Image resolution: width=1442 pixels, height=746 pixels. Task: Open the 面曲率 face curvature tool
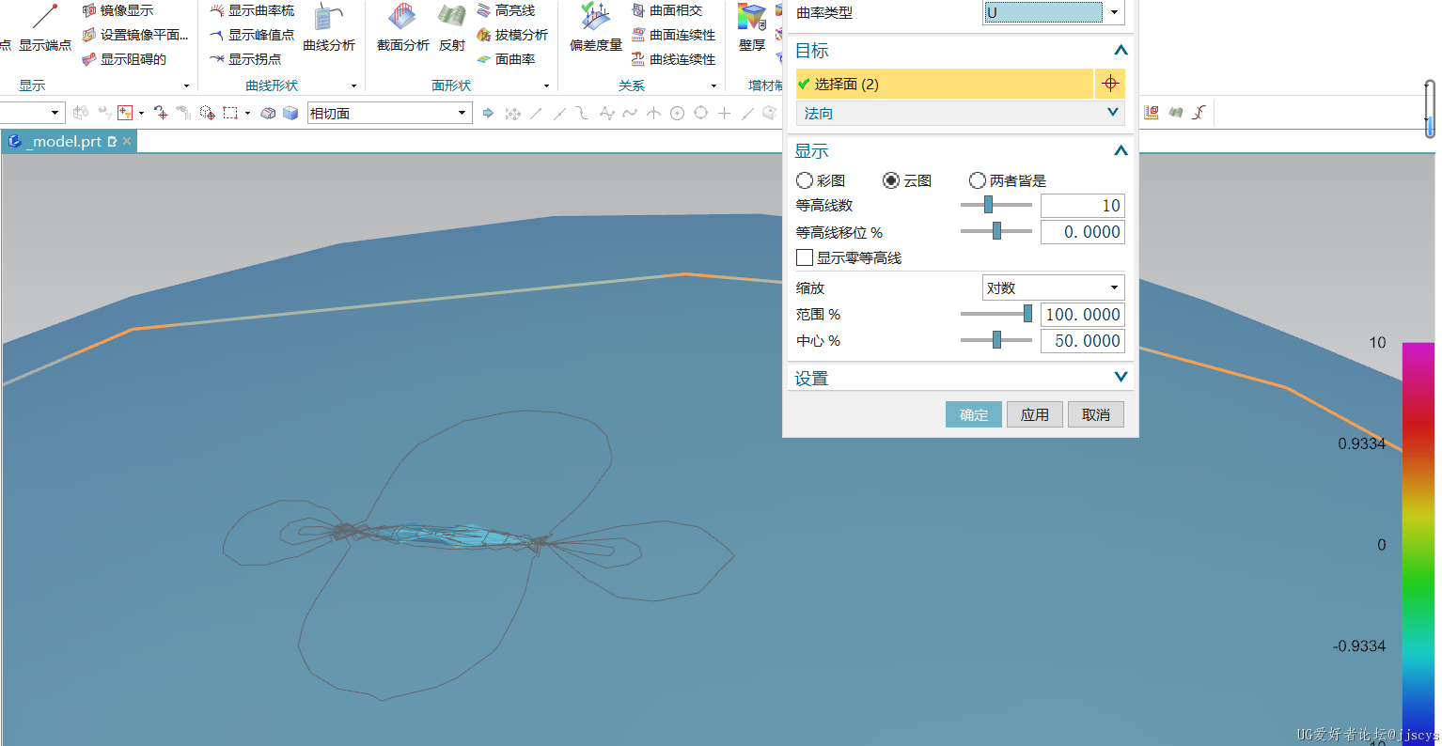click(506, 59)
